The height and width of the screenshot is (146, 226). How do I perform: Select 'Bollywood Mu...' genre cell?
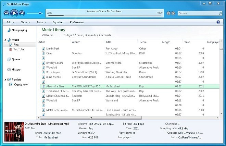[x=149, y=96]
